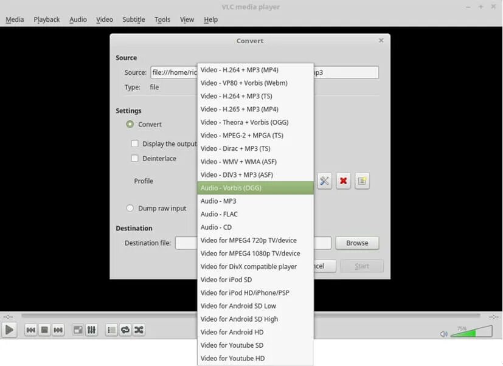Viewport: 503px width, 366px height.
Task: Select the Convert radio button
Action: 130,124
